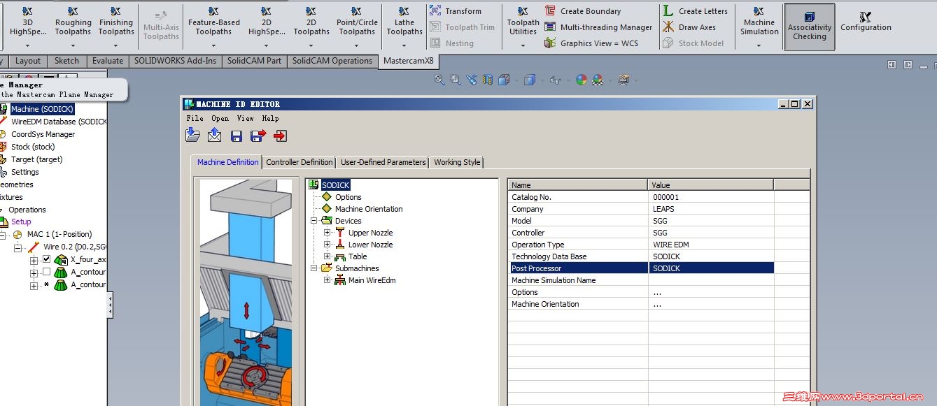
Task: Open Lathe Toolpaths
Action: 404,27
